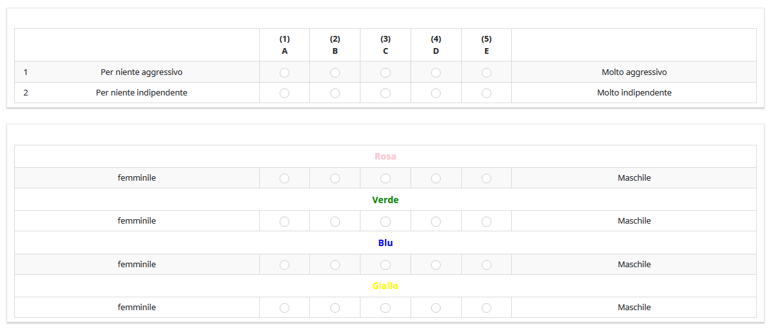771x330 pixels.
Task: Select option A for the aggressivo row
Action: 285,72
